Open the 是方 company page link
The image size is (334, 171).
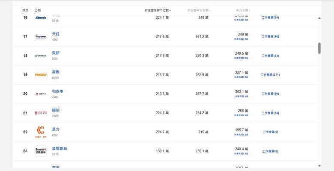point(56,129)
